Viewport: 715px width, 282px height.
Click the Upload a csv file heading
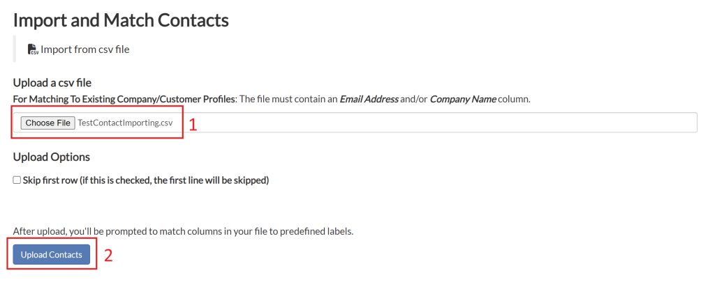pyautogui.click(x=52, y=83)
